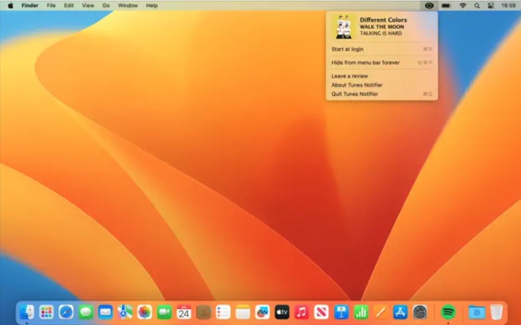The width and height of the screenshot is (521, 325).
Task: Open the Window menu
Action: [128, 5]
